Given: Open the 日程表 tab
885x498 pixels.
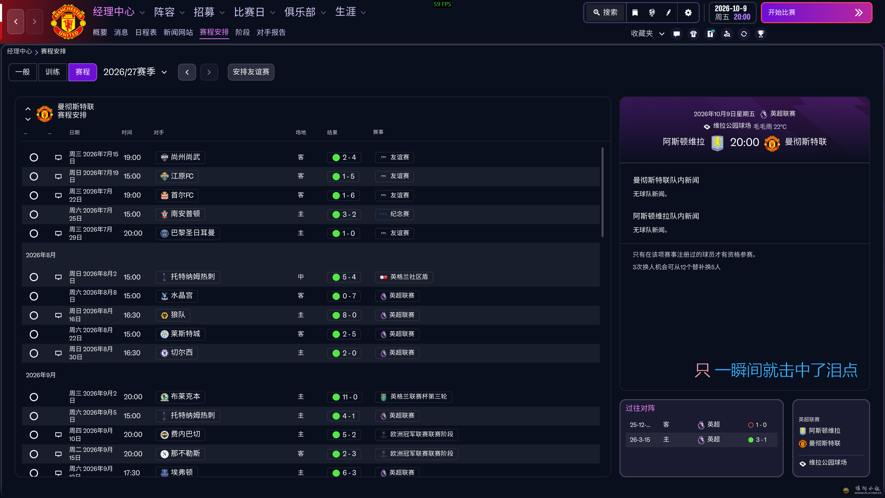Looking at the screenshot, I should point(146,33).
